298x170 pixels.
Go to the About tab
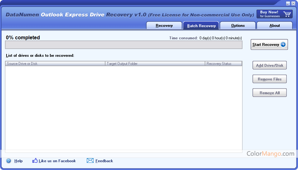click(x=275, y=26)
